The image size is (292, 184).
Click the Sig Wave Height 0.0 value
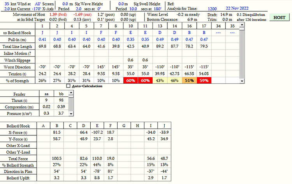[x=65, y=4]
